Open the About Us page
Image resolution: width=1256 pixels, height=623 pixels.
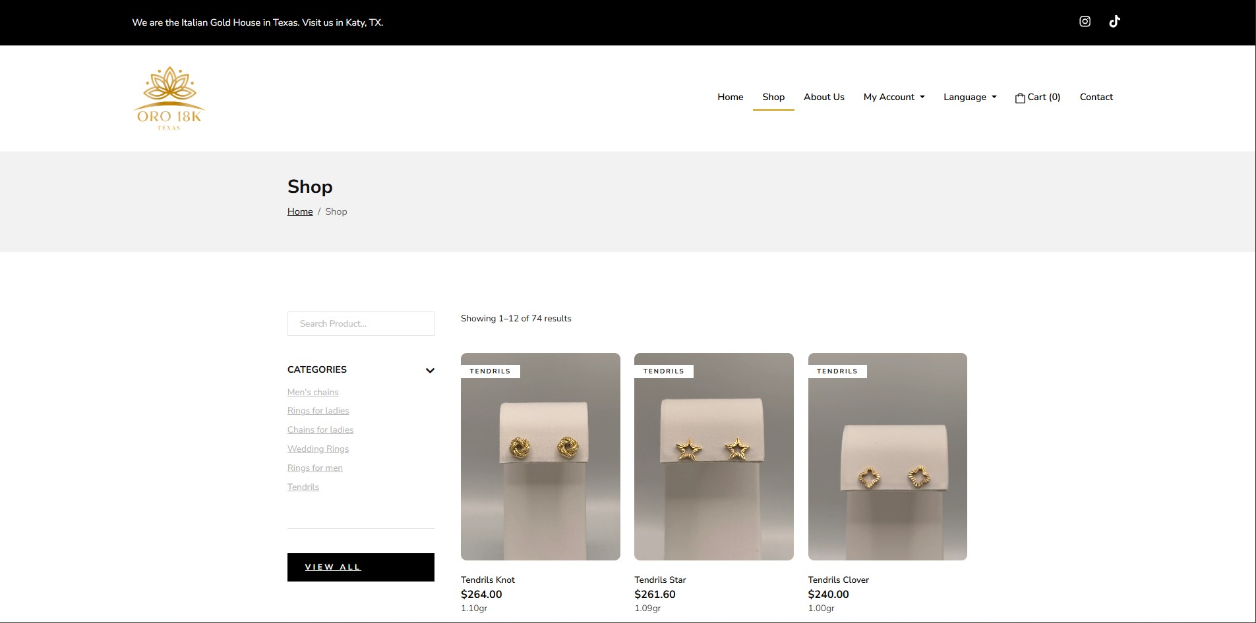[x=823, y=97]
